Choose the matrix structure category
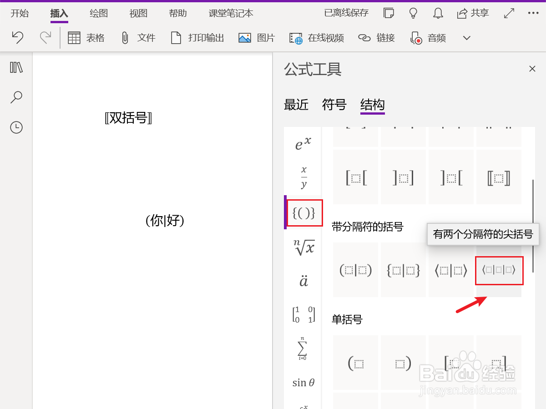Image resolution: width=546 pixels, height=409 pixels. pyautogui.click(x=303, y=314)
